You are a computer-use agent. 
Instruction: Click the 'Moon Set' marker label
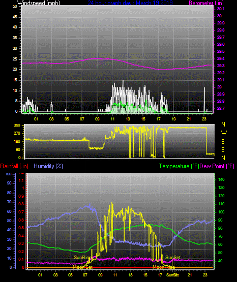coord(82,267)
